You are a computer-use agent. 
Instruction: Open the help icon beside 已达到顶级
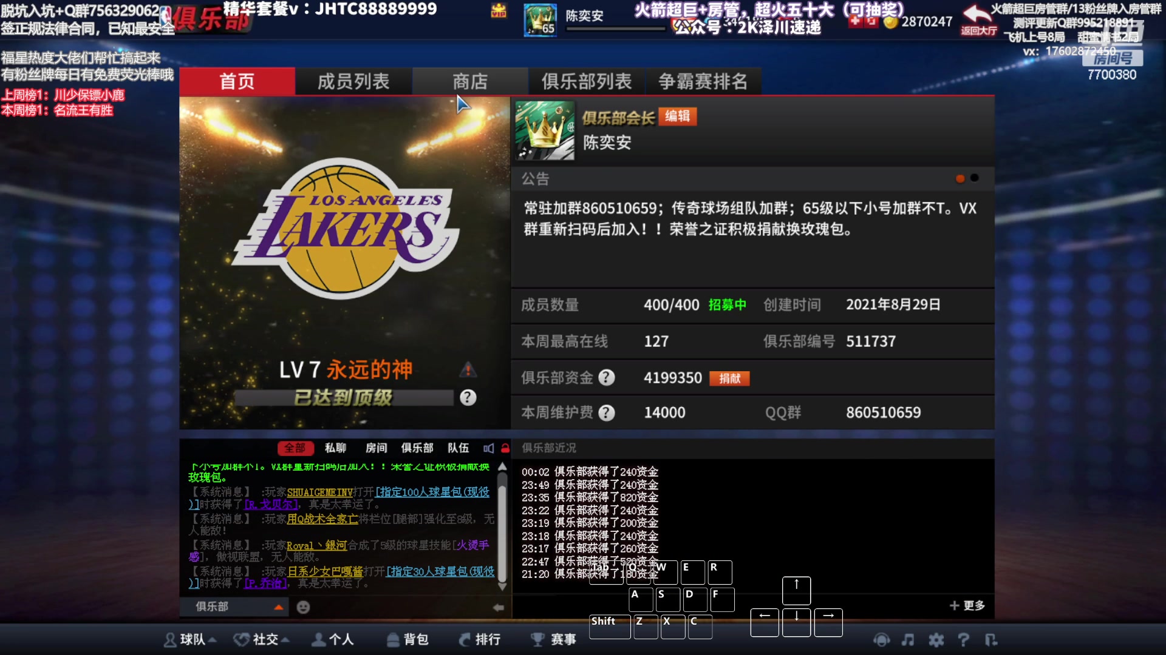tap(468, 398)
